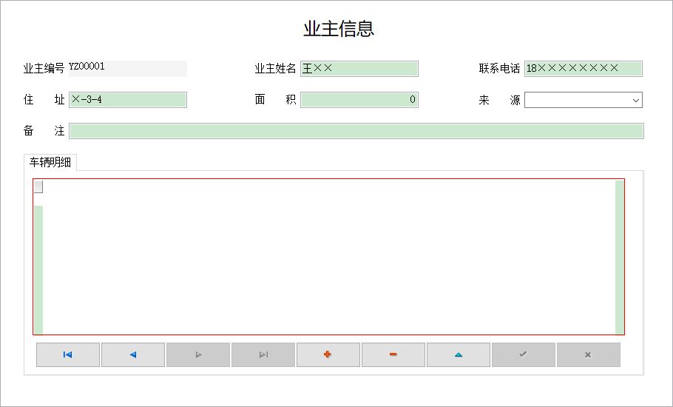Click the 联系电话 label
Image resolution: width=673 pixels, height=407 pixels.
(499, 68)
